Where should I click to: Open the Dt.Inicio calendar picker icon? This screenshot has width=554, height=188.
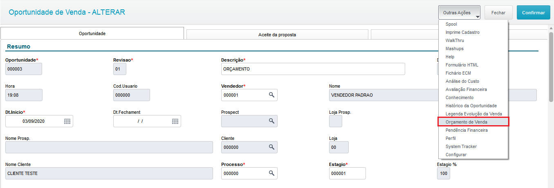tap(67, 121)
